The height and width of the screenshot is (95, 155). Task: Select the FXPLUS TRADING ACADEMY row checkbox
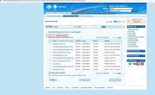50,49
